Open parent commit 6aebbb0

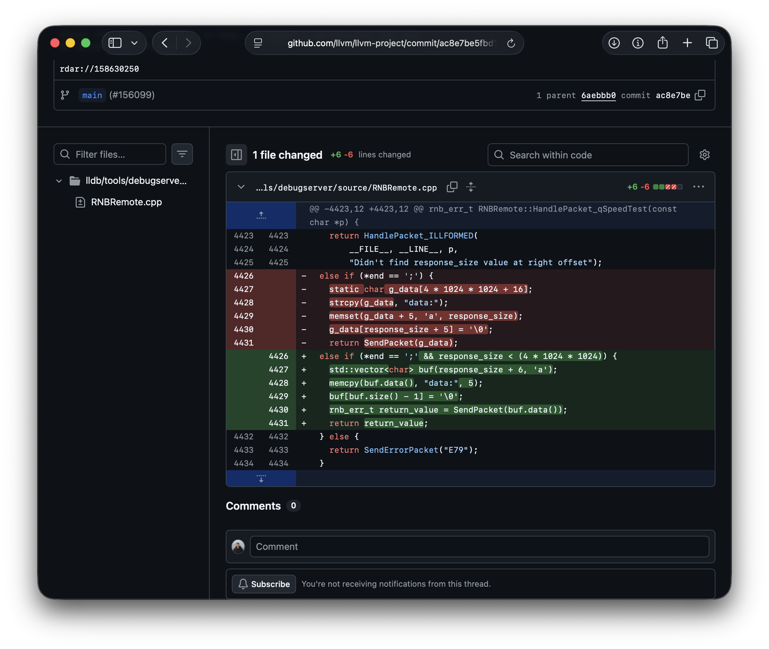(598, 95)
